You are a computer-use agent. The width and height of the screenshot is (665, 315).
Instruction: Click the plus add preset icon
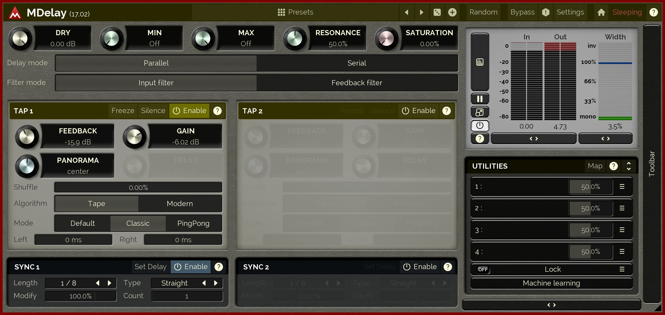click(x=452, y=12)
